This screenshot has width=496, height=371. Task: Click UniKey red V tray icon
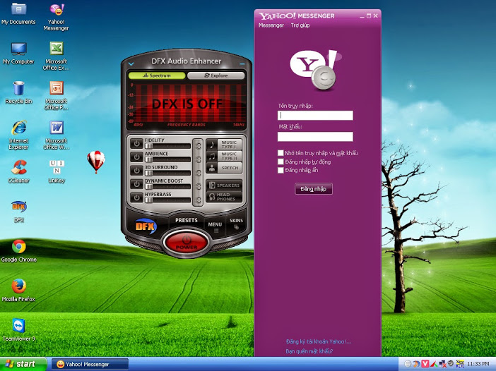tap(425, 364)
